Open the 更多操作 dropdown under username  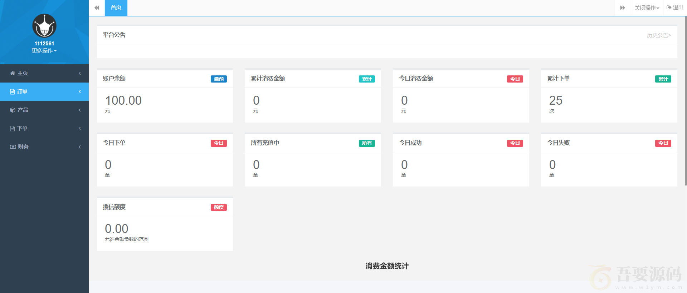(44, 51)
